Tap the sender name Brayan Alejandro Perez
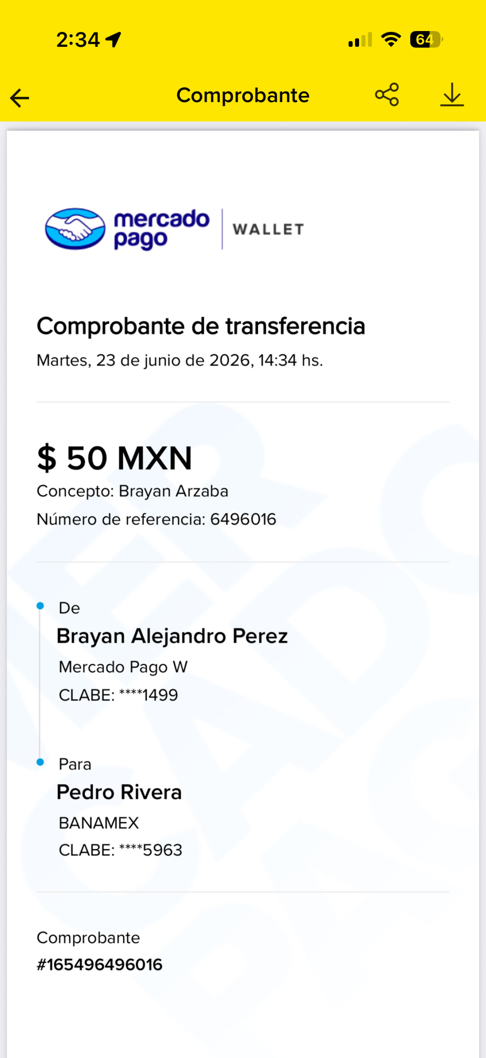This screenshot has height=1058, width=486. pyautogui.click(x=172, y=636)
